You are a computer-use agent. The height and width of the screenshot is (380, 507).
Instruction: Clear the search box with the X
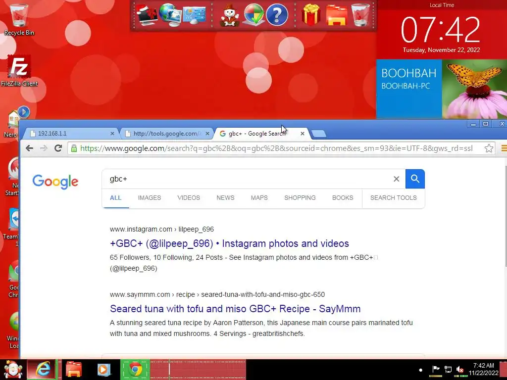[397, 179]
